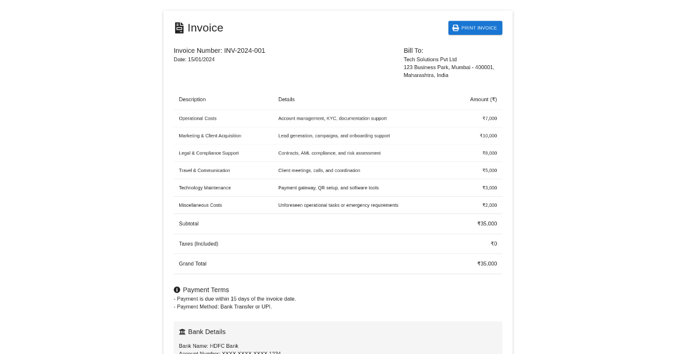Screen dimensions: 676x354
Task: Click the printer icon in button
Action: point(456,28)
